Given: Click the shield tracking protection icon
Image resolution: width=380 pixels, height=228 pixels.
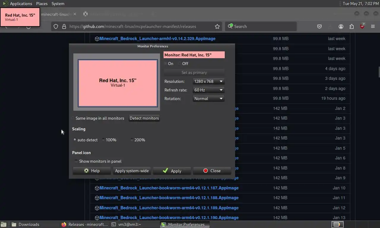Looking at the screenshot, I should (56, 26).
